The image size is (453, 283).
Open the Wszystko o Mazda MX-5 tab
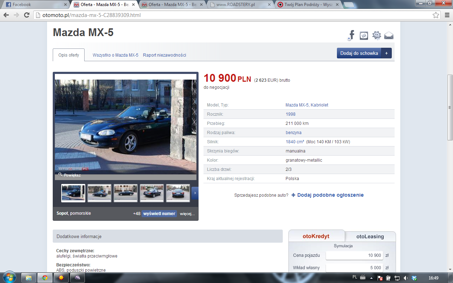point(115,55)
